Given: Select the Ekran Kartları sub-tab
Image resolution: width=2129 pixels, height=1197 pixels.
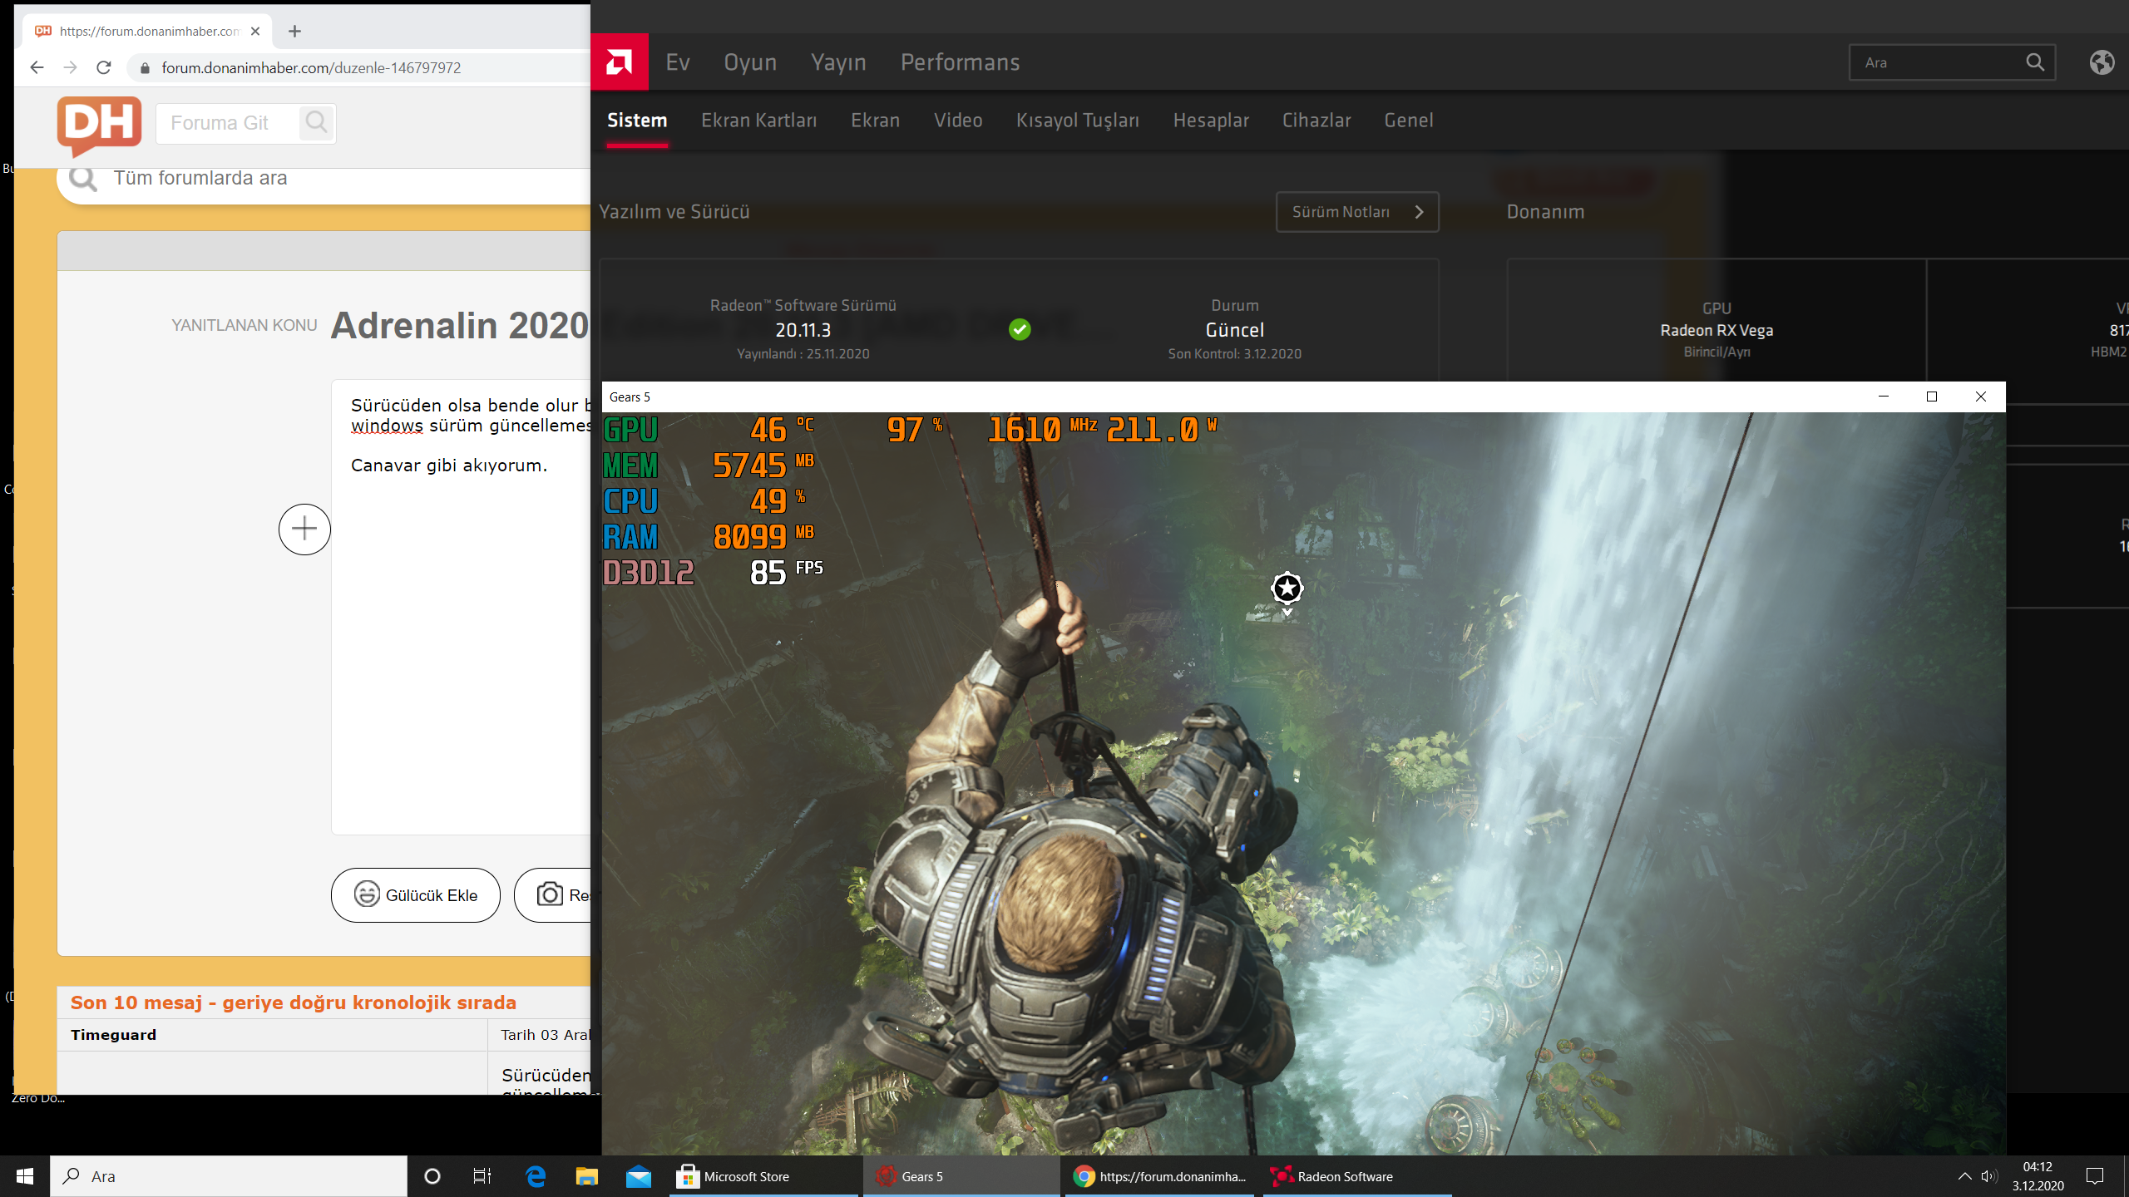Looking at the screenshot, I should click(x=758, y=121).
